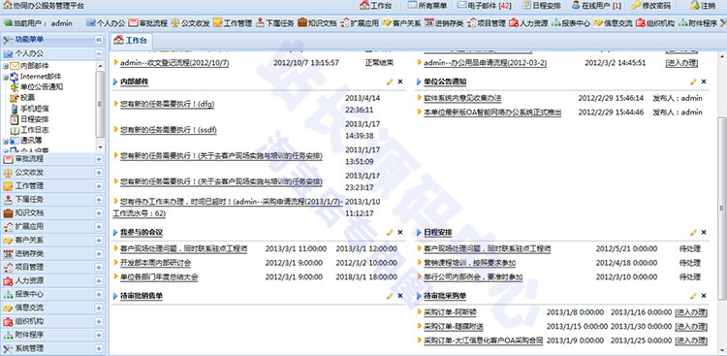View 在线用户 [1] in the top bar
This screenshot has width=727, height=356.
596,6
